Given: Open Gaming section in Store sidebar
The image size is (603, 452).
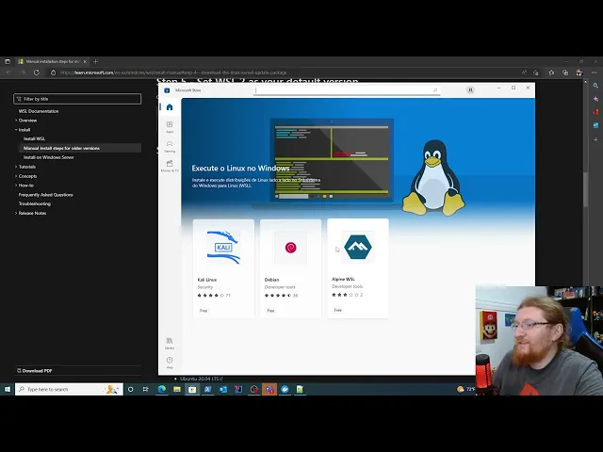Looking at the screenshot, I should [x=170, y=147].
